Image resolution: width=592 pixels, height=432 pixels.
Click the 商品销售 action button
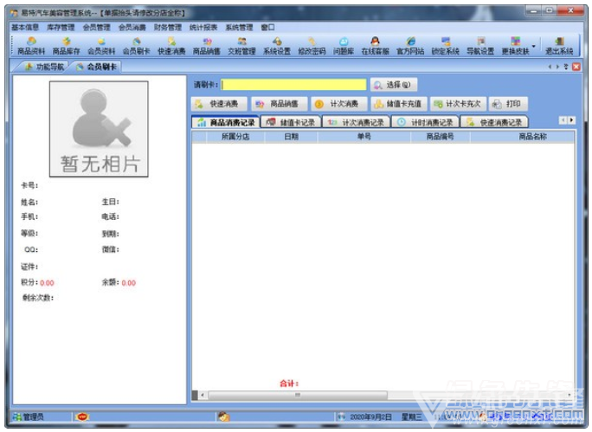(x=280, y=104)
